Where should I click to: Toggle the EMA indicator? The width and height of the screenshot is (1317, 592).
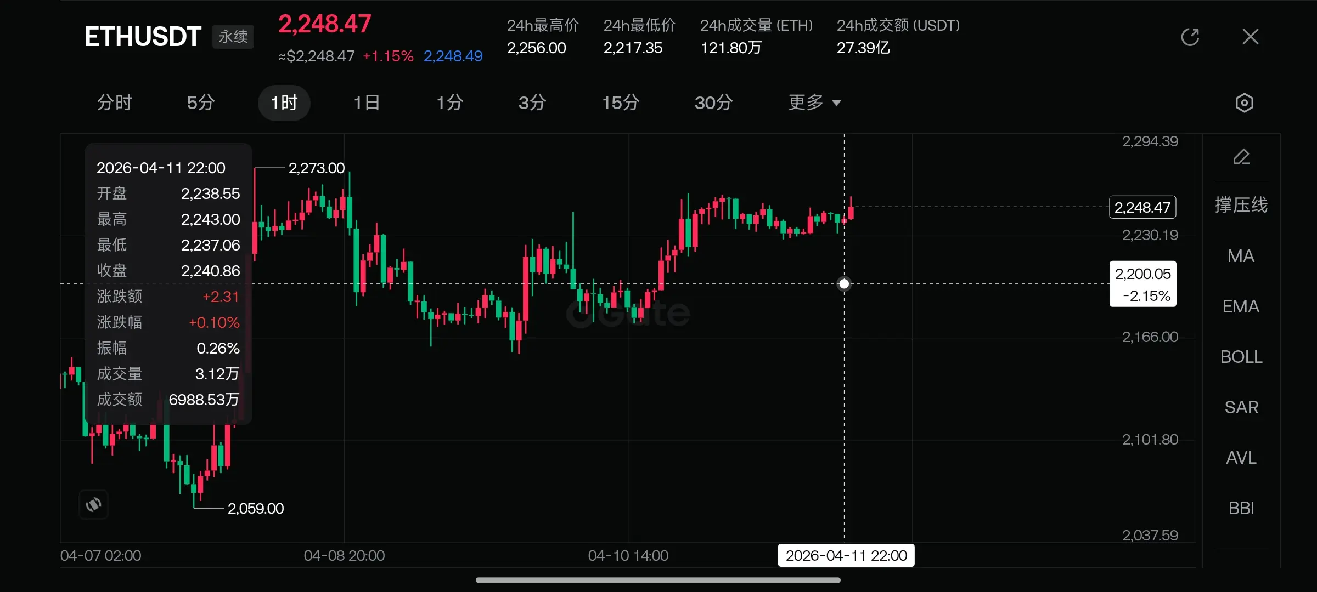click(x=1241, y=306)
